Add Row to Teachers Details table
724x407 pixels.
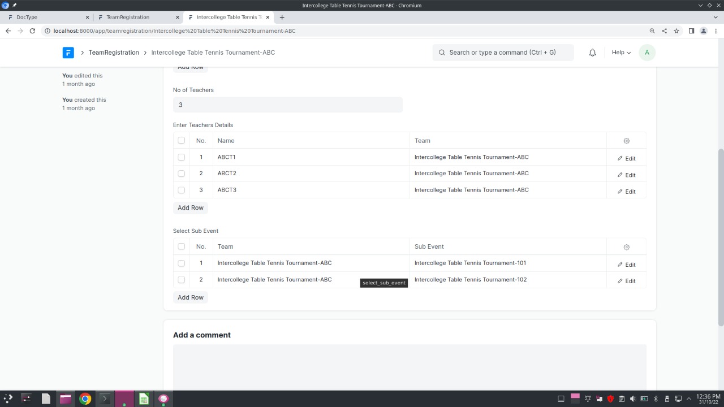191,207
